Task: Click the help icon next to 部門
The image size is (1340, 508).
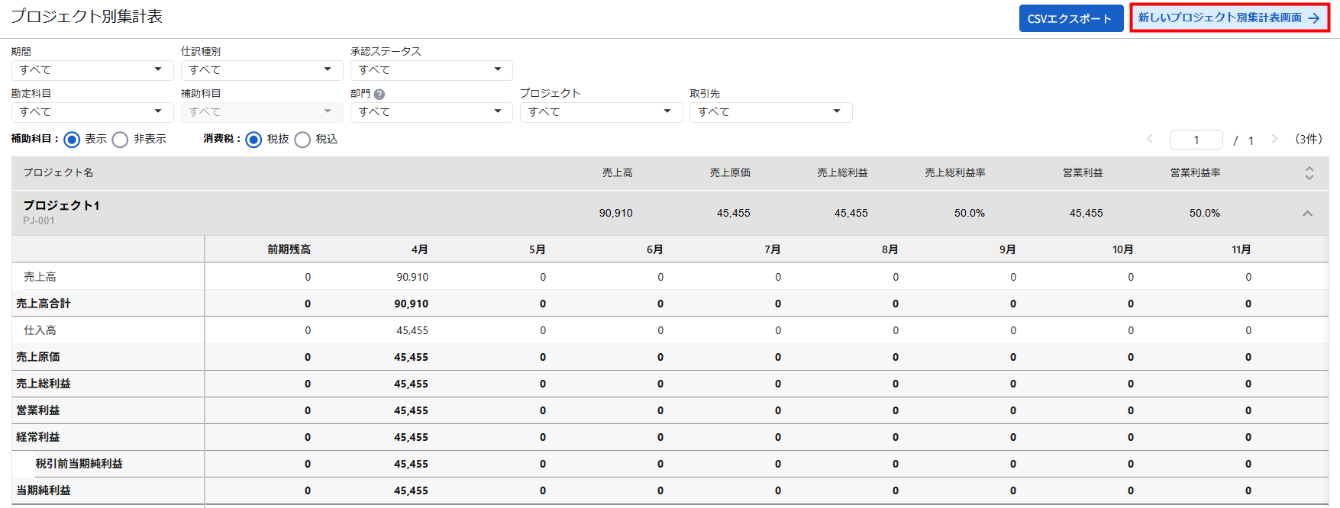Action: click(x=379, y=95)
